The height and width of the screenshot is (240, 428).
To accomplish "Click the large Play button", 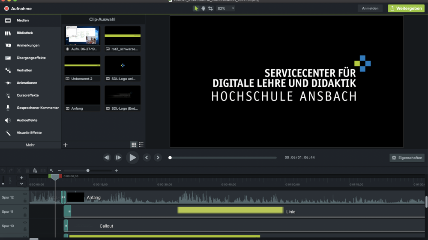I will pyautogui.click(x=132, y=158).
